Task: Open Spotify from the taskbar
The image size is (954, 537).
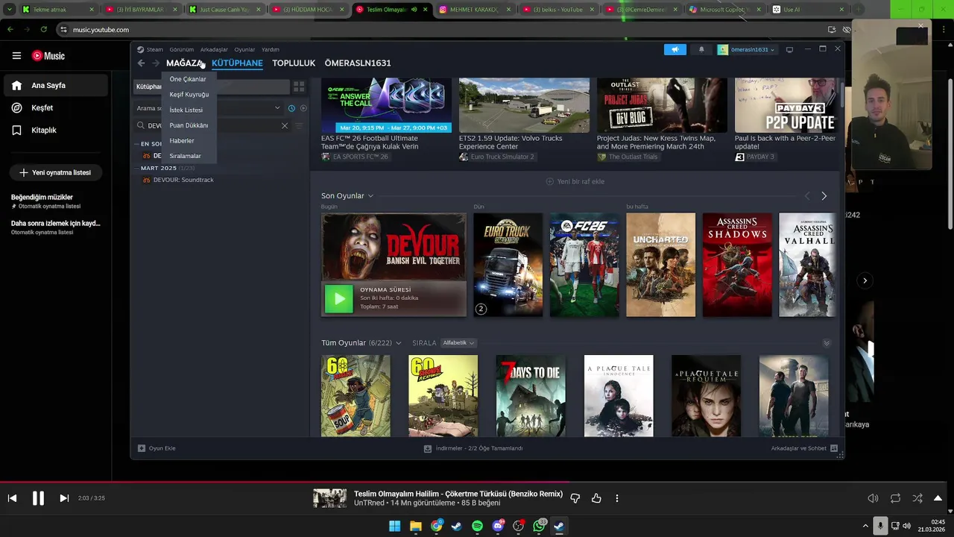Action: [477, 526]
